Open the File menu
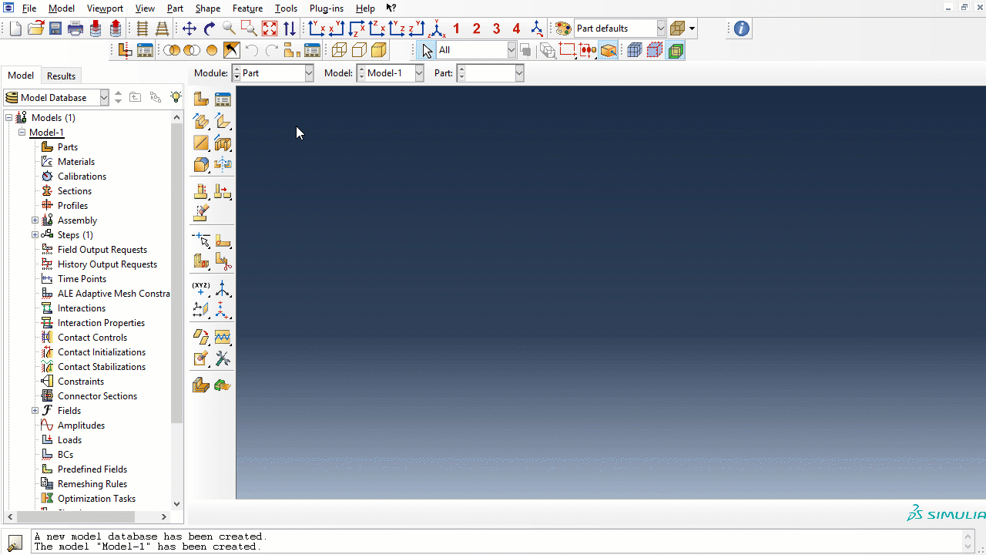Screen dimensions: 986x555 pyautogui.click(x=29, y=8)
